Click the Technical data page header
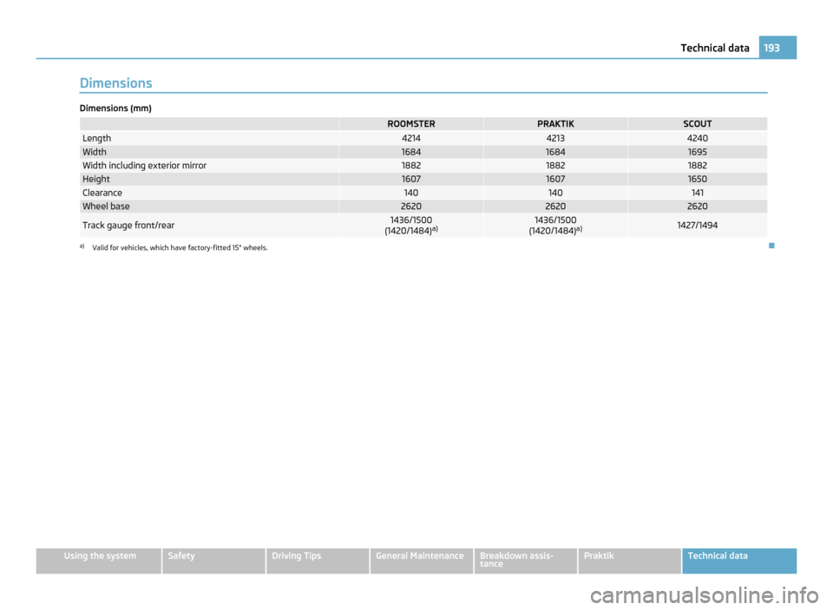The image size is (833, 610). (714, 48)
